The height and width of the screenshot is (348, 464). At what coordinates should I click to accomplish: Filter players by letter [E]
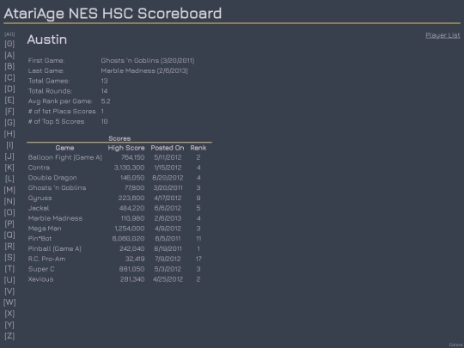pyautogui.click(x=9, y=100)
